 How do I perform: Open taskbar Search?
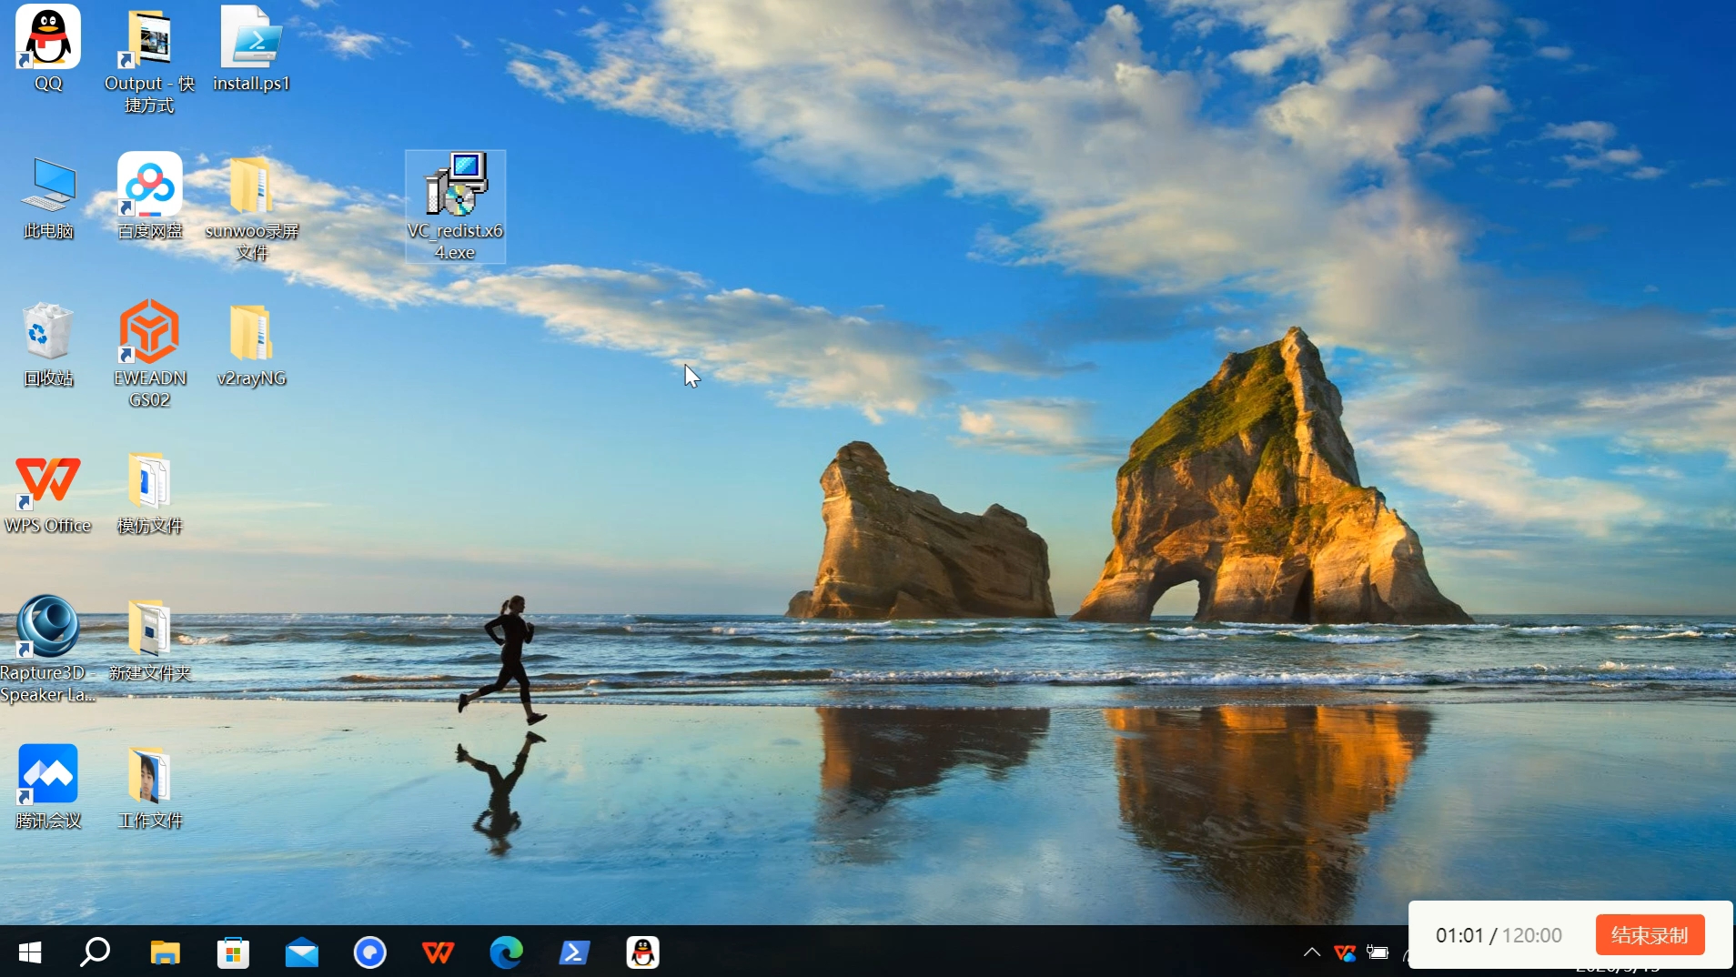click(96, 952)
